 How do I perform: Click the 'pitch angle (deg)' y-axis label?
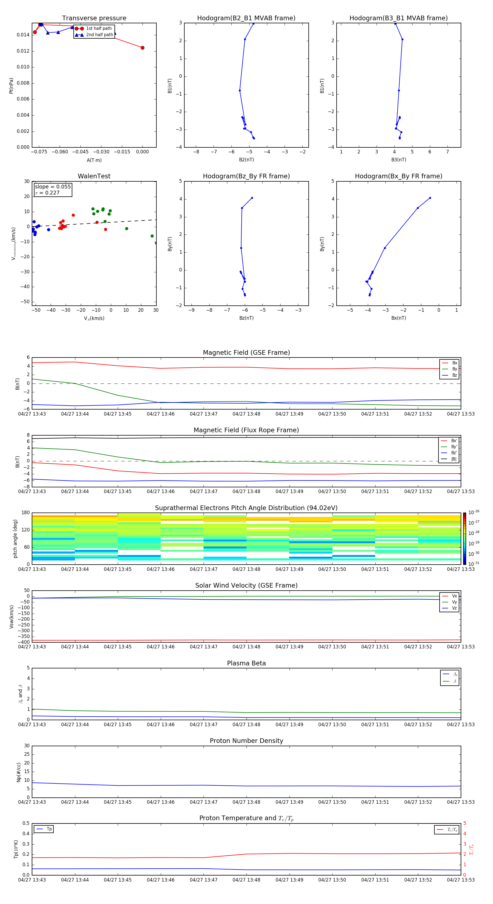coord(15,539)
